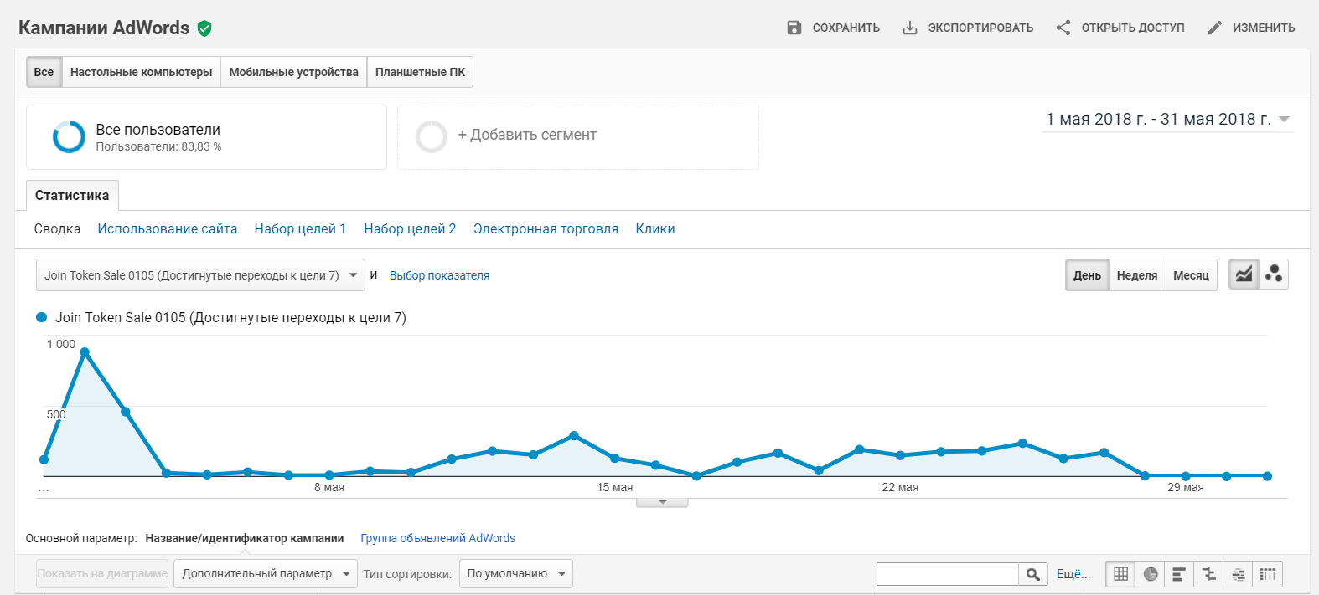Switch to pie chart percentage view
Image resolution: width=1319 pixels, height=595 pixels.
[1151, 574]
